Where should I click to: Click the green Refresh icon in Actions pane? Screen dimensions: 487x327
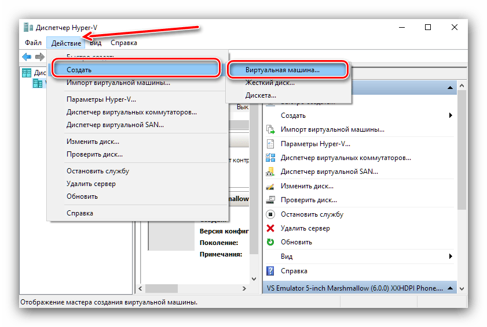coord(270,242)
